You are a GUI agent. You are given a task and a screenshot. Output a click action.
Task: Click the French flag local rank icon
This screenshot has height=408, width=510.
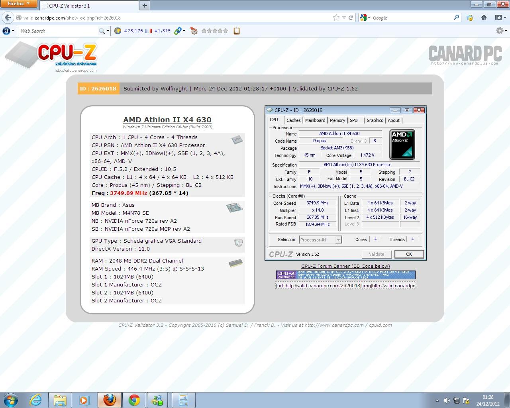click(149, 31)
